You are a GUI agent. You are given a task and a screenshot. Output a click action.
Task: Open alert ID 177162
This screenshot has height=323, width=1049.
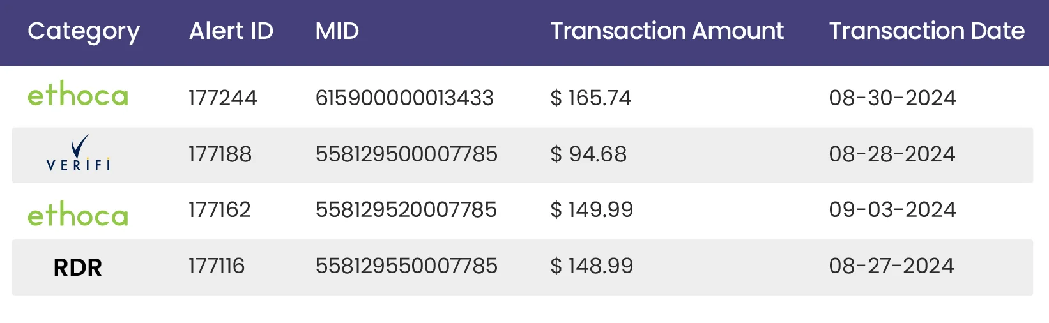pos(220,209)
